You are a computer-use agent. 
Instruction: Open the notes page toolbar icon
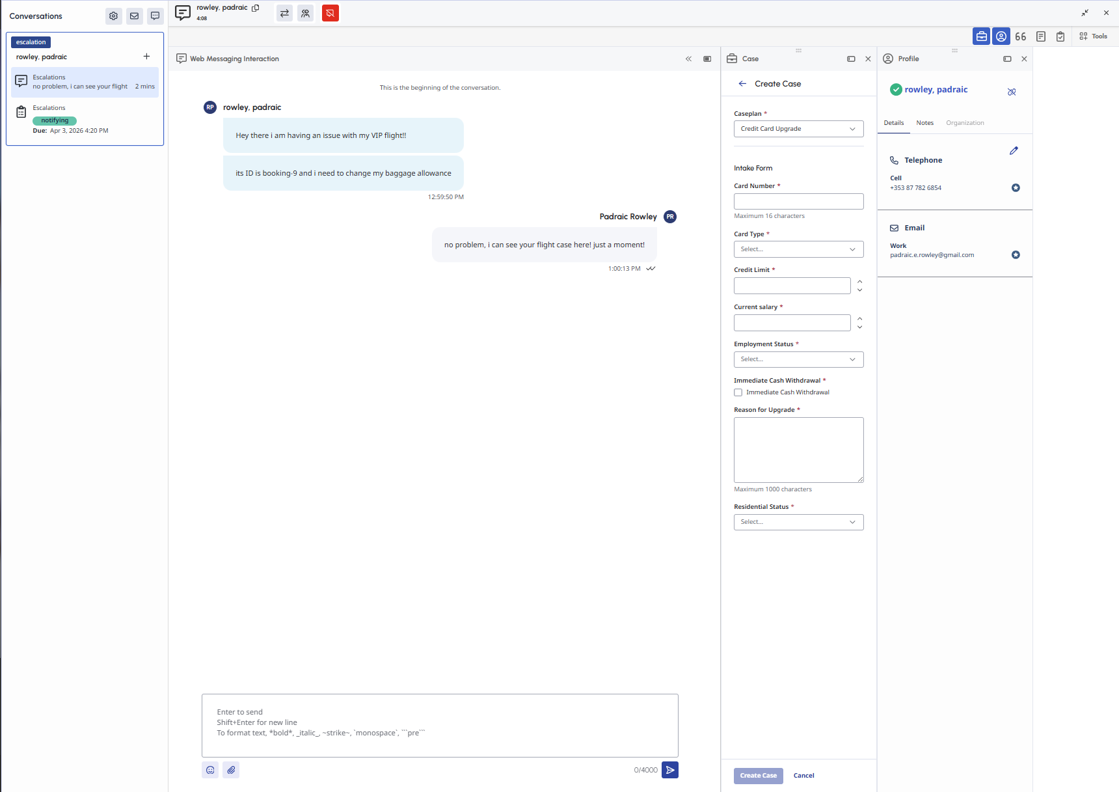tap(1041, 36)
